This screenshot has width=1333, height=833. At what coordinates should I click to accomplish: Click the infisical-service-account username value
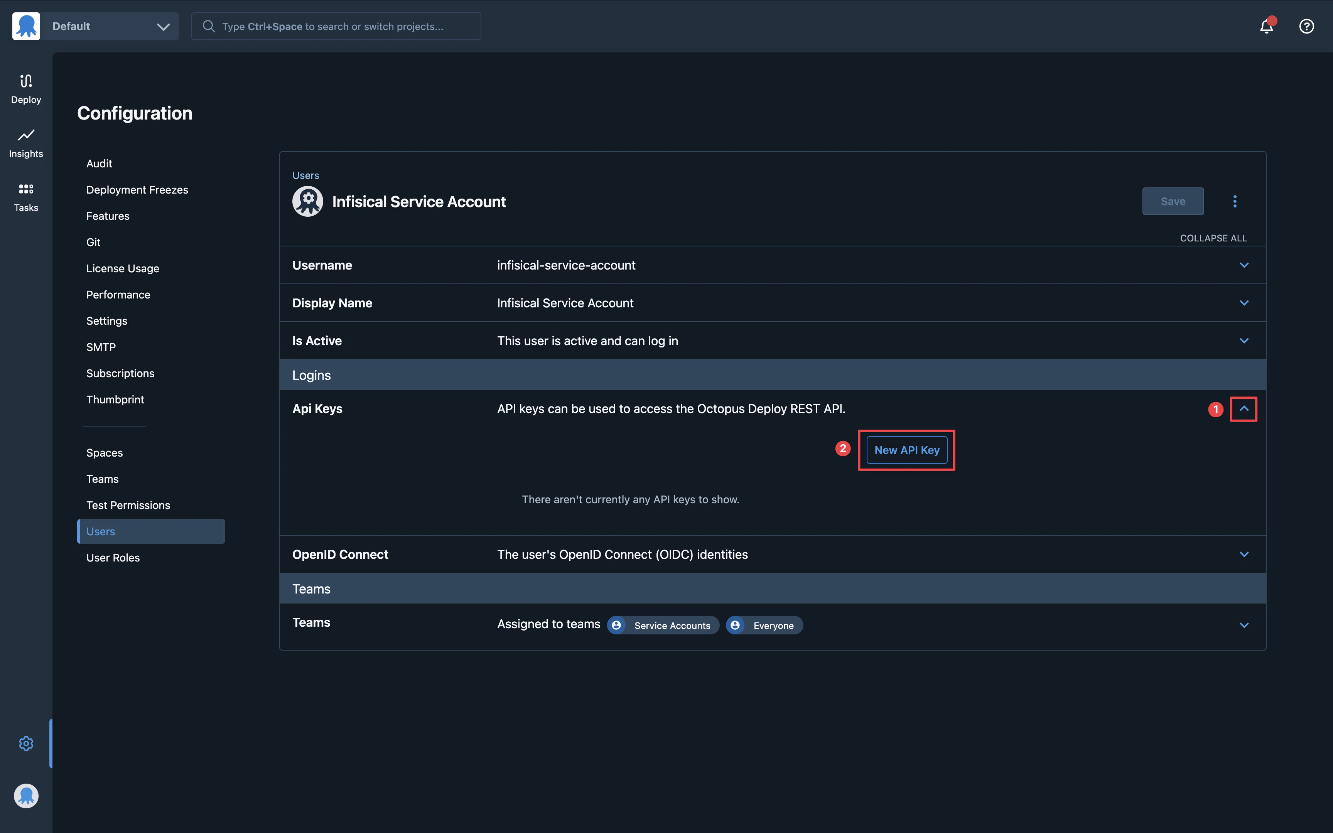click(566, 265)
